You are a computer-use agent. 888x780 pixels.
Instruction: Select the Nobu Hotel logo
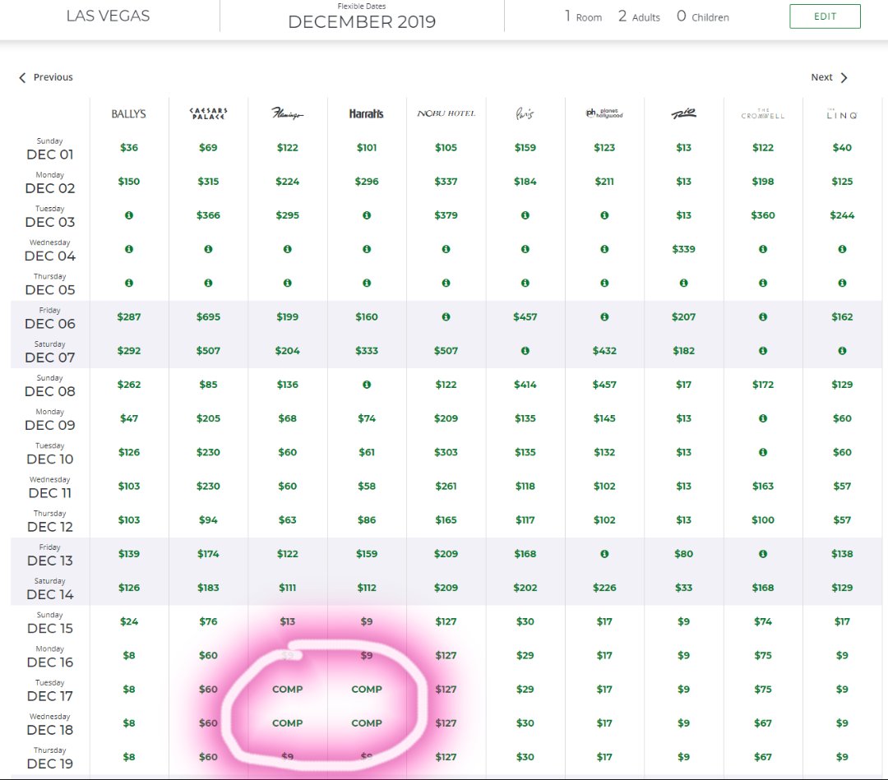(x=446, y=113)
